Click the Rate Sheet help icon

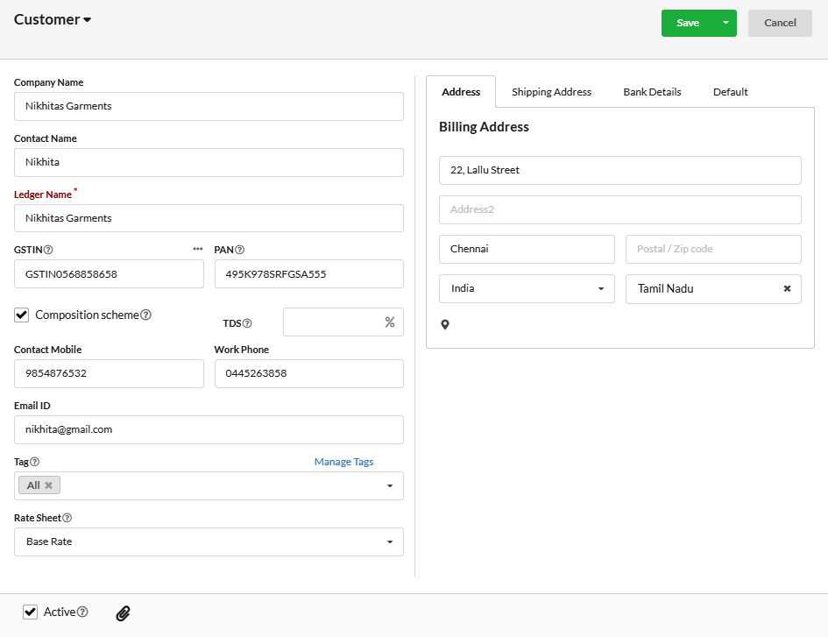pyautogui.click(x=67, y=518)
